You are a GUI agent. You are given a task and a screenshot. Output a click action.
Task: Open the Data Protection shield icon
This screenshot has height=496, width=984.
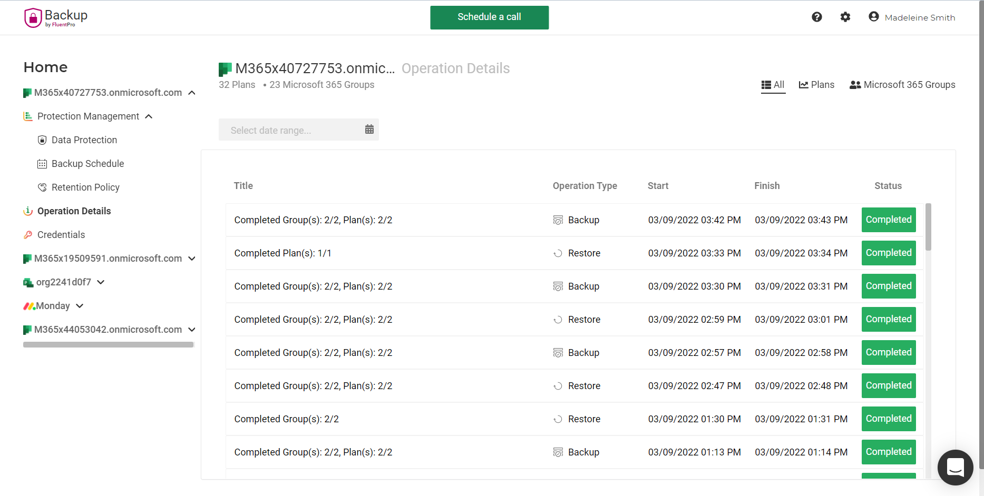click(x=42, y=140)
